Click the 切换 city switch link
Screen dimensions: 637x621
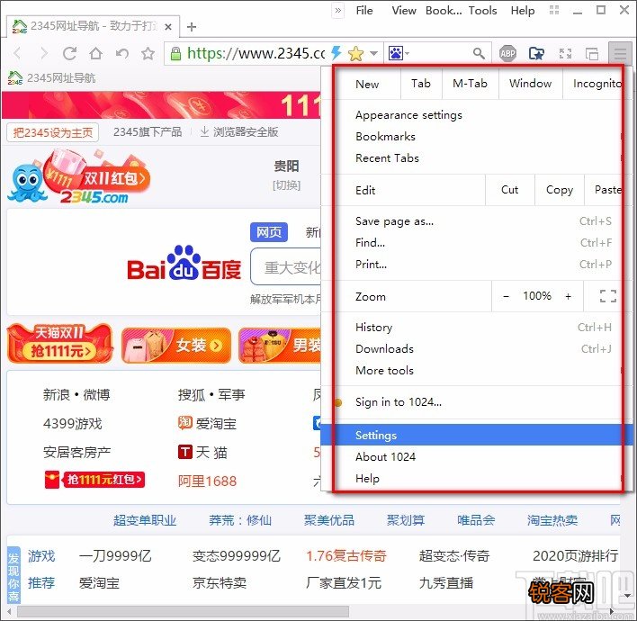[x=286, y=185]
